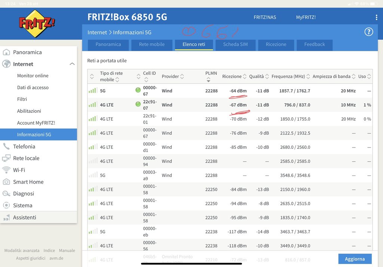Click the Telefonia phone icon

click(6, 146)
